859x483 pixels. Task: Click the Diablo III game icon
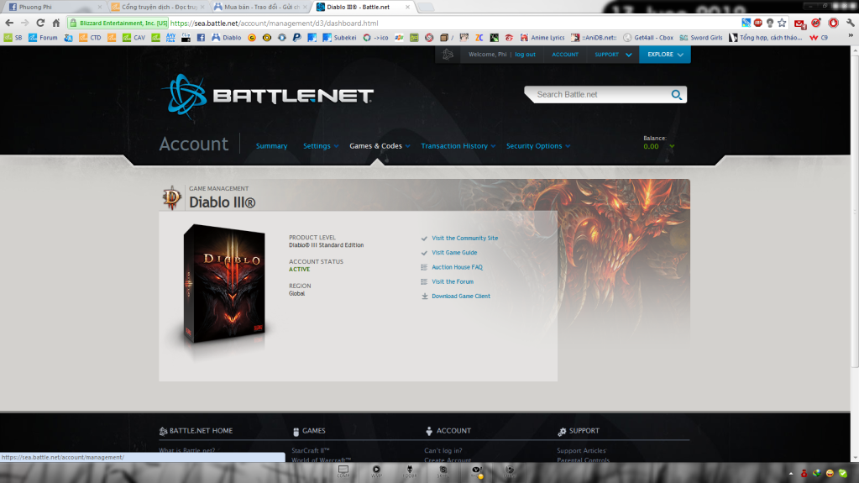pyautogui.click(x=171, y=197)
